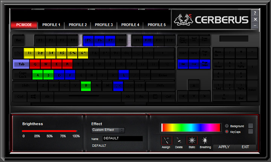Switch to PROFILE 4 tab
Viewport: 271px width, 162px height.
click(130, 25)
